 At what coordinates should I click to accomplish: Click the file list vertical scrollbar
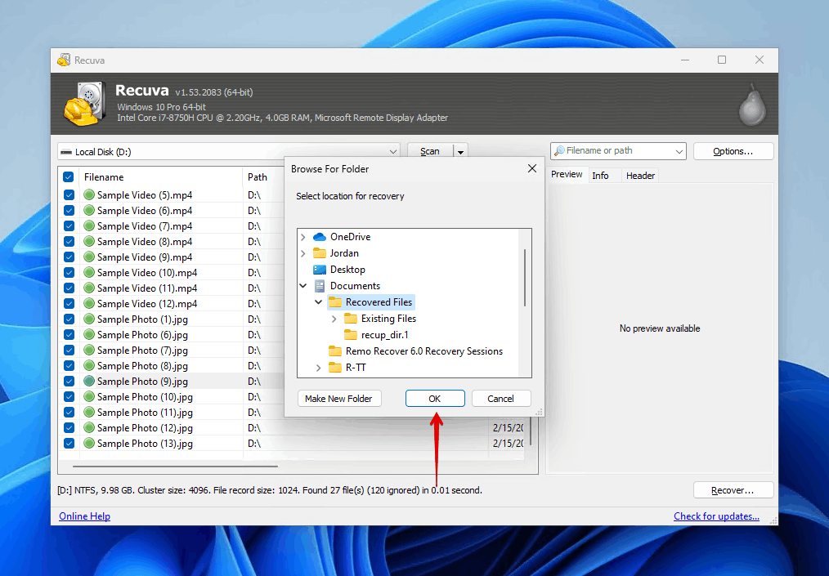(x=531, y=431)
